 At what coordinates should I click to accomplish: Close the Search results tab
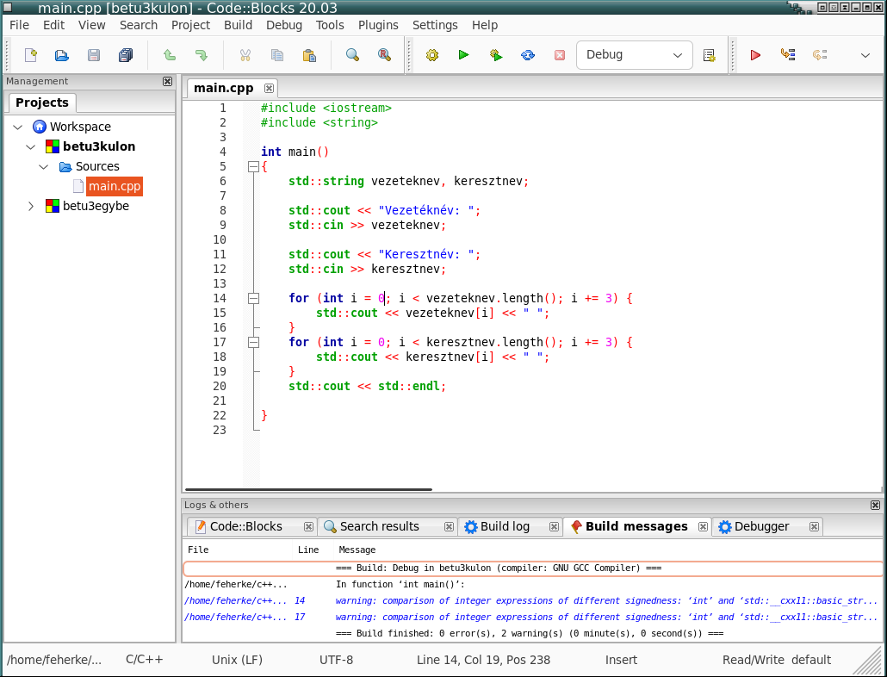pyautogui.click(x=449, y=526)
